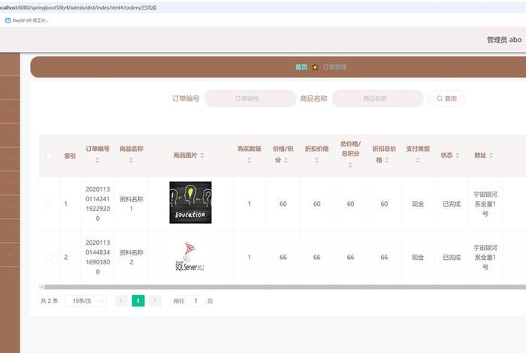Image resolution: width=526 pixels, height=353 pixels.
Task: Click the 首页 breadcrumb link
Action: point(301,67)
